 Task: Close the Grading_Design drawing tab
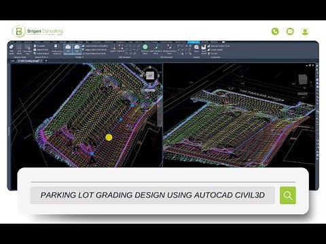click(x=41, y=61)
